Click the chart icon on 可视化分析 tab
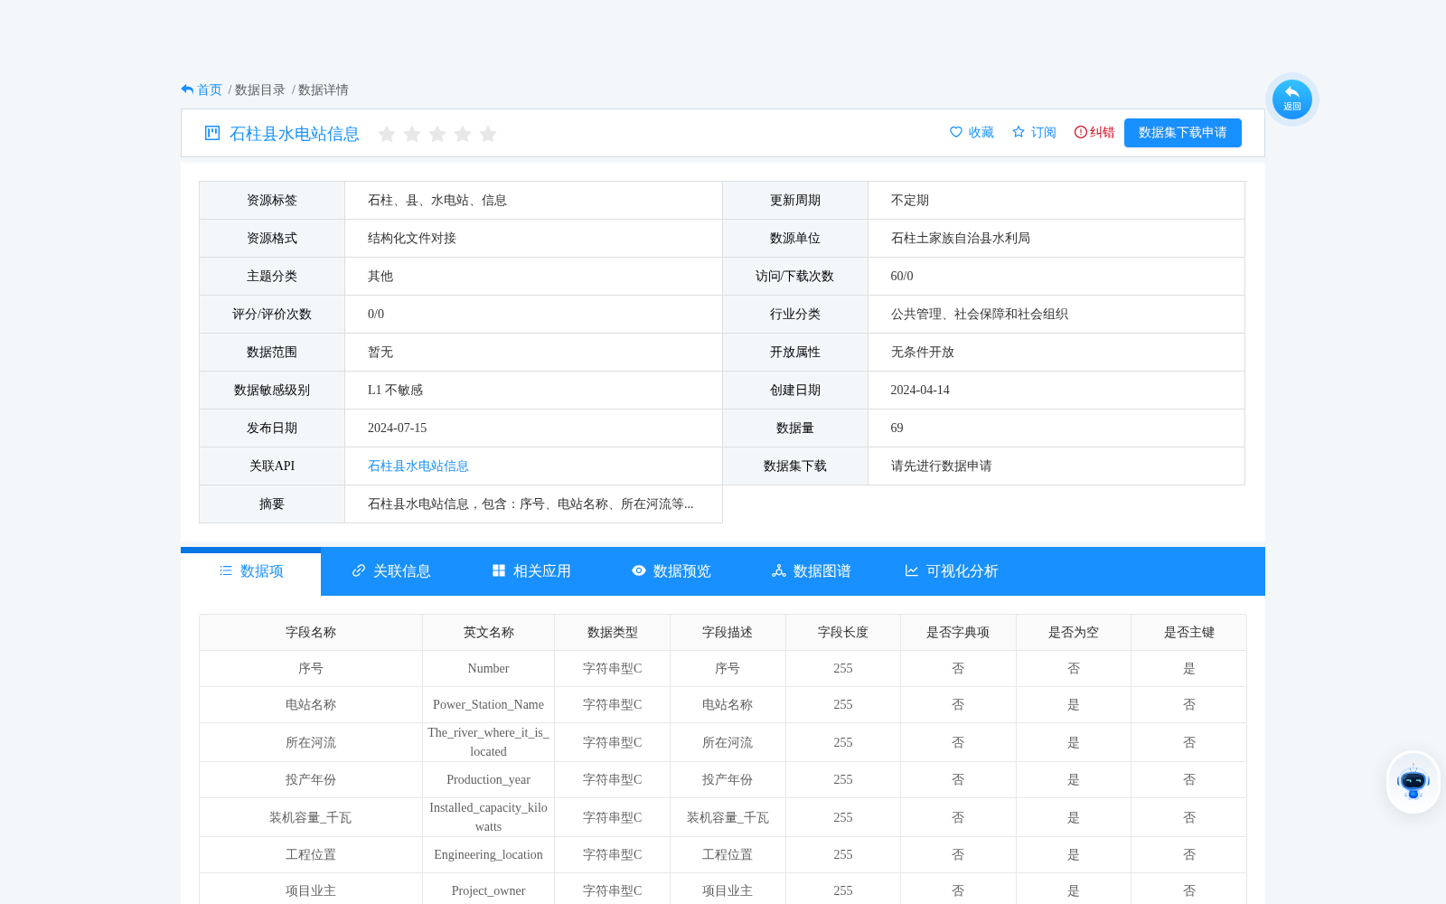The width and height of the screenshot is (1446, 904). coord(912,570)
